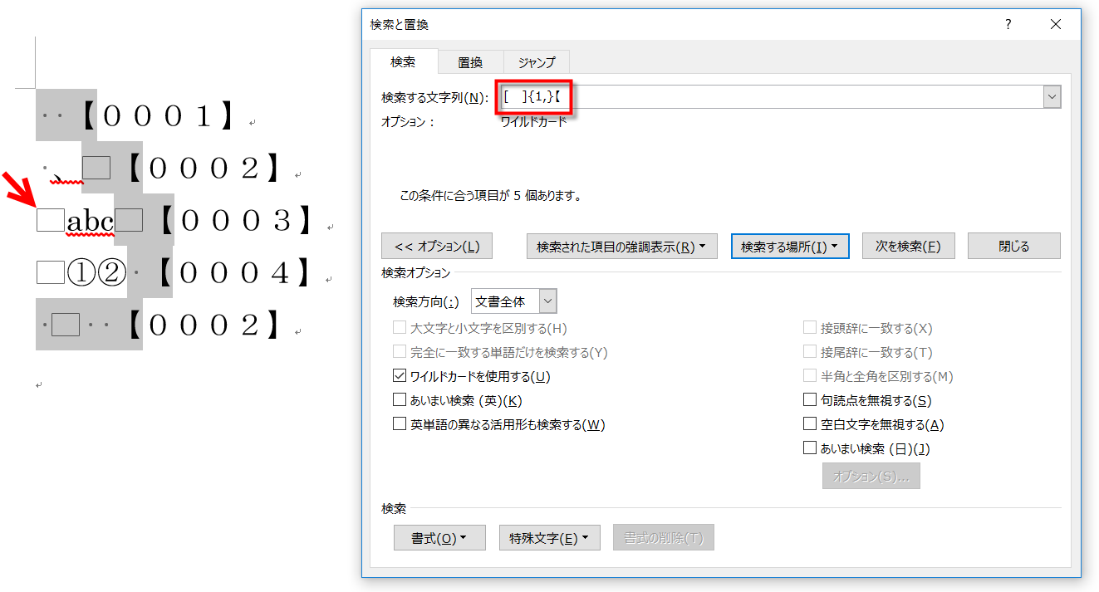
Task: Open the ジャンプ tab
Action: pos(537,62)
